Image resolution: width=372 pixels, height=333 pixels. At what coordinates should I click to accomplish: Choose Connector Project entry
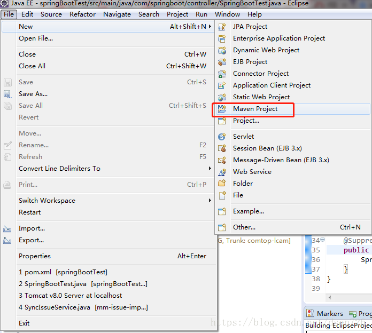[x=293, y=74]
